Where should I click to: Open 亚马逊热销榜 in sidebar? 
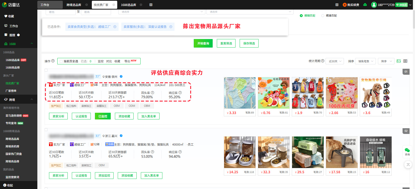pos(14,116)
